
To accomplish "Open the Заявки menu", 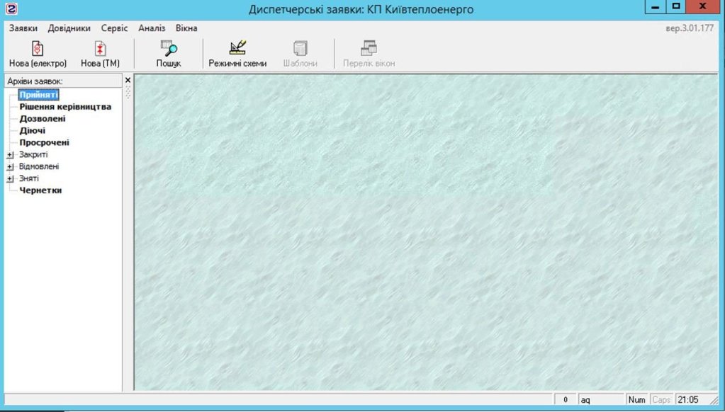I will click(x=23, y=28).
